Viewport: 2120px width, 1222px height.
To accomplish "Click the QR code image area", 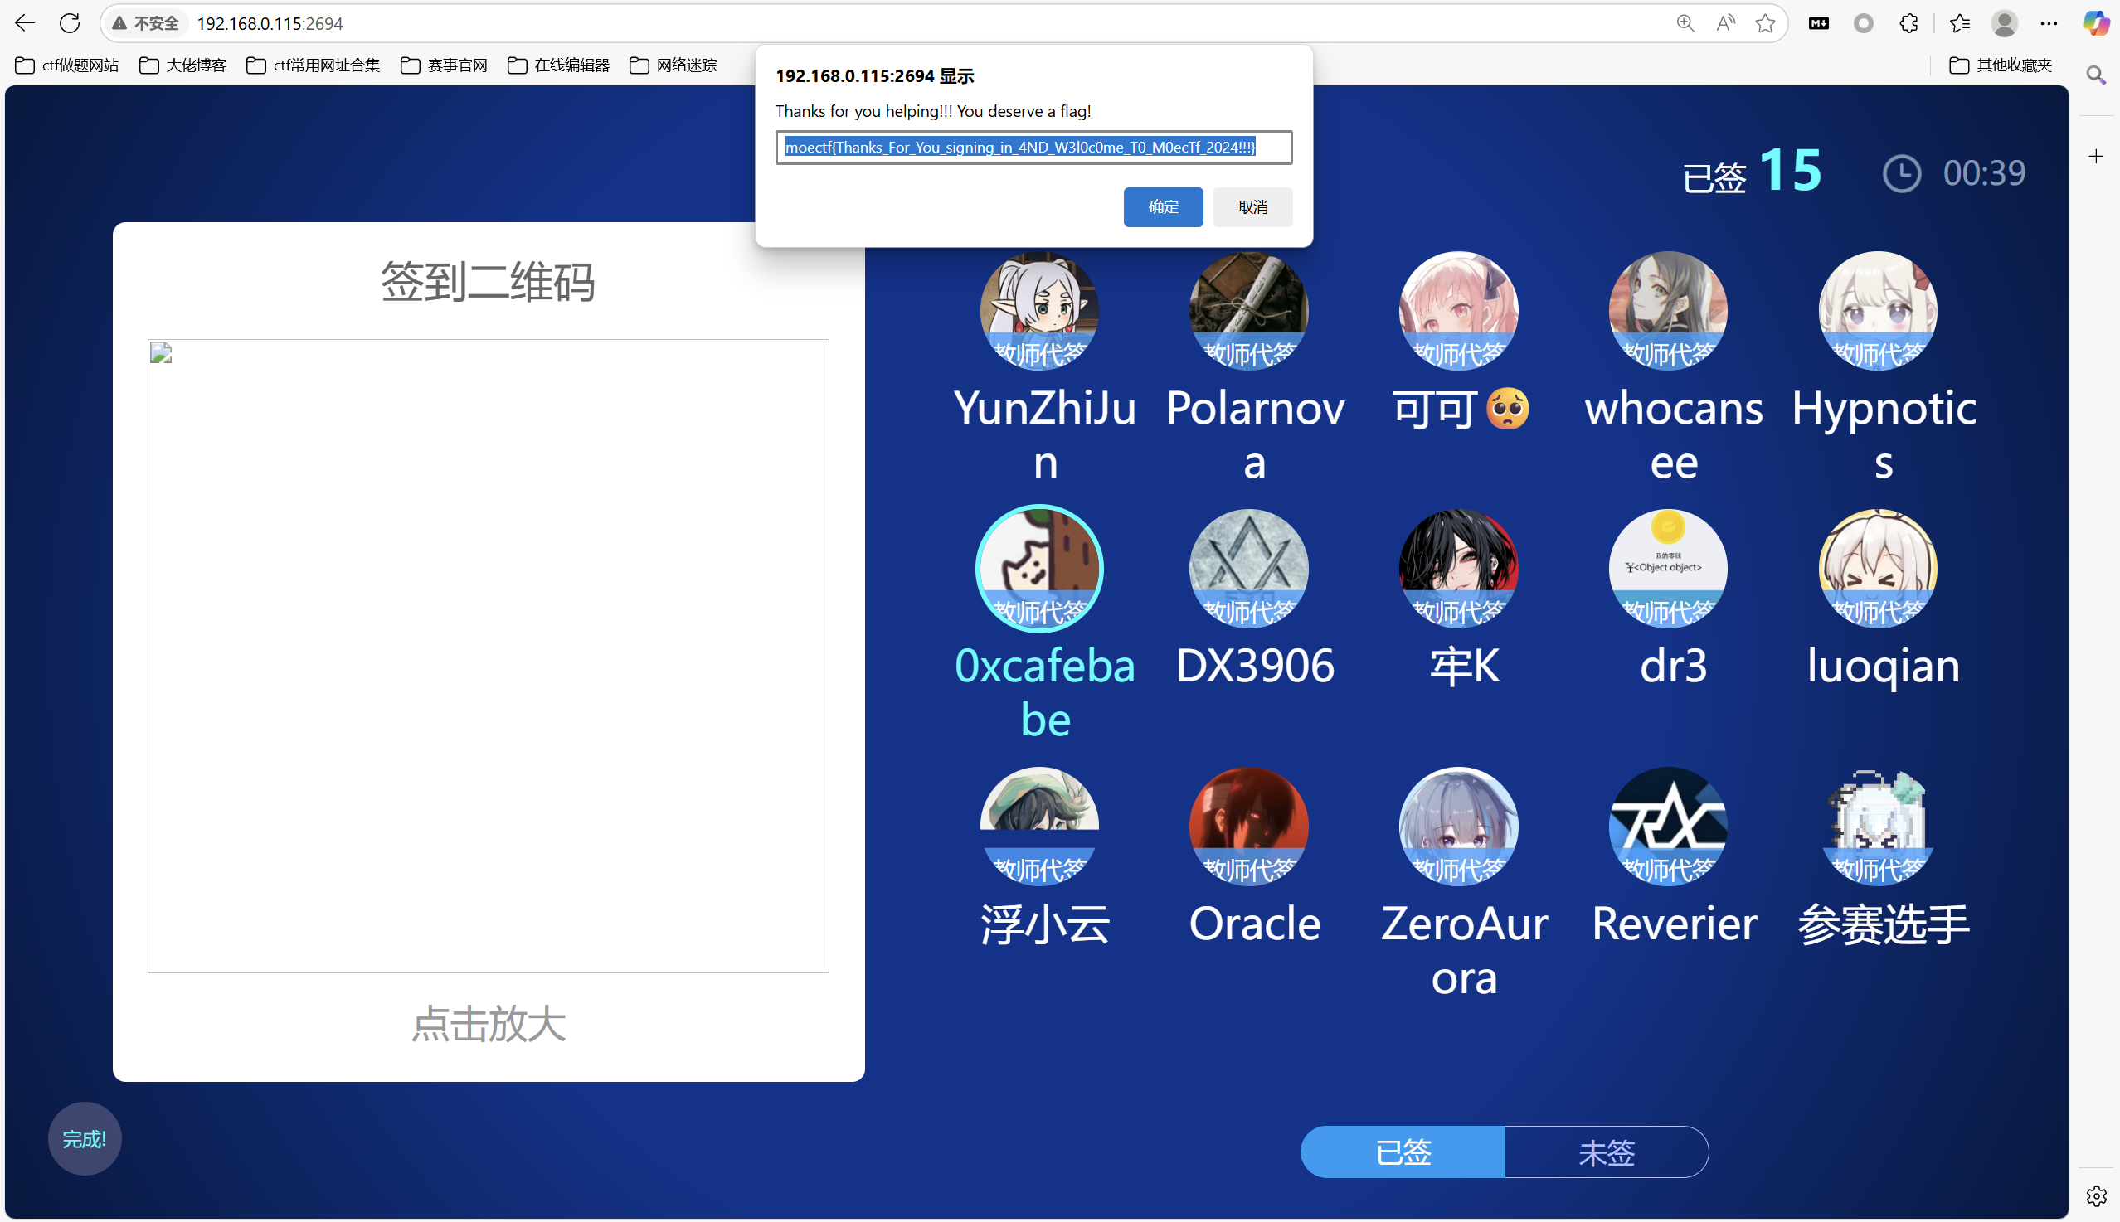I will (x=489, y=656).
